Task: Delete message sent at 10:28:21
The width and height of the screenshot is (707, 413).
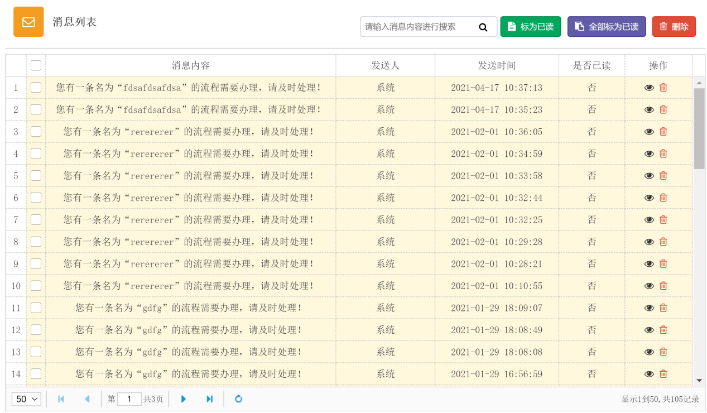Action: (663, 264)
